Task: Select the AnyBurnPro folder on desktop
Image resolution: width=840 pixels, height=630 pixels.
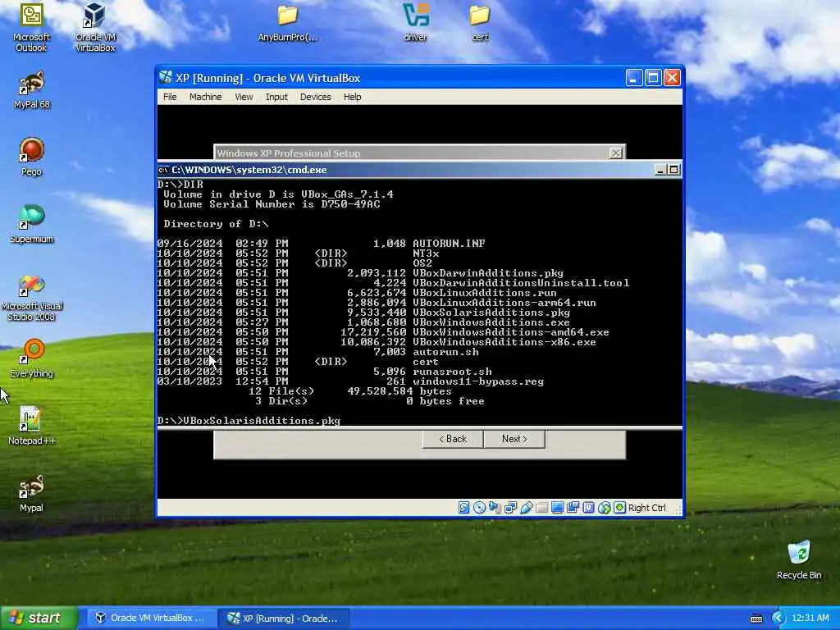Action: (x=288, y=23)
